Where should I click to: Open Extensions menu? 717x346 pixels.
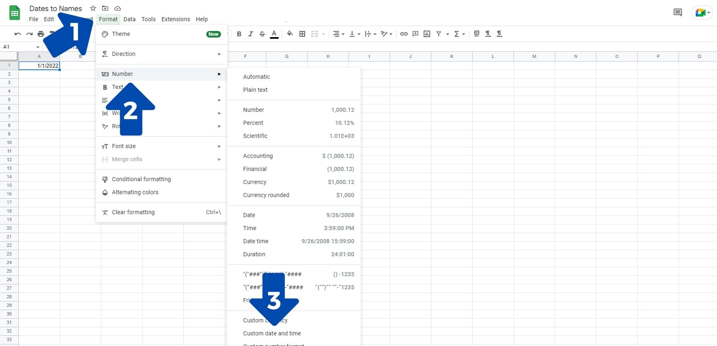point(176,19)
